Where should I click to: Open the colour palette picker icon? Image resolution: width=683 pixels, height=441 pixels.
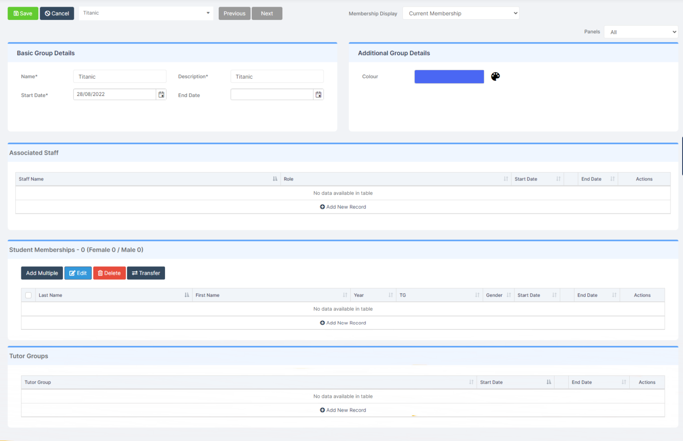(x=495, y=76)
